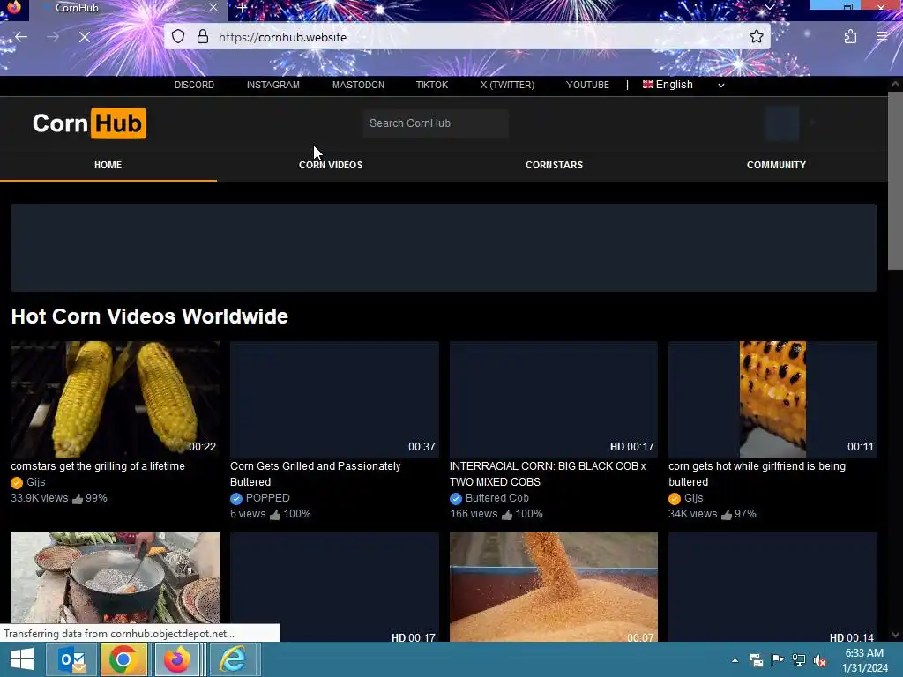Open the vertical corn cob thumbnail 00:11
Screen dimensions: 903x677
click(772, 399)
